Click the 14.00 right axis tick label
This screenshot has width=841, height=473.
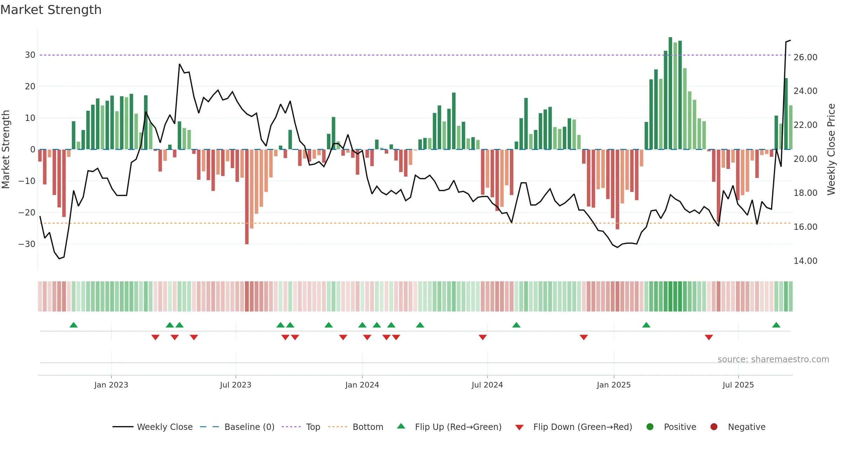805,261
